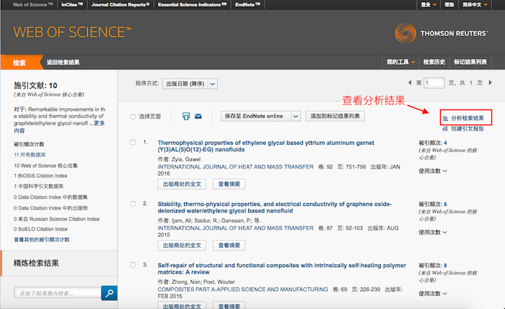505x309 pixels.
Task: Click 查看其他的被引频次计数 link
Action: (42, 240)
